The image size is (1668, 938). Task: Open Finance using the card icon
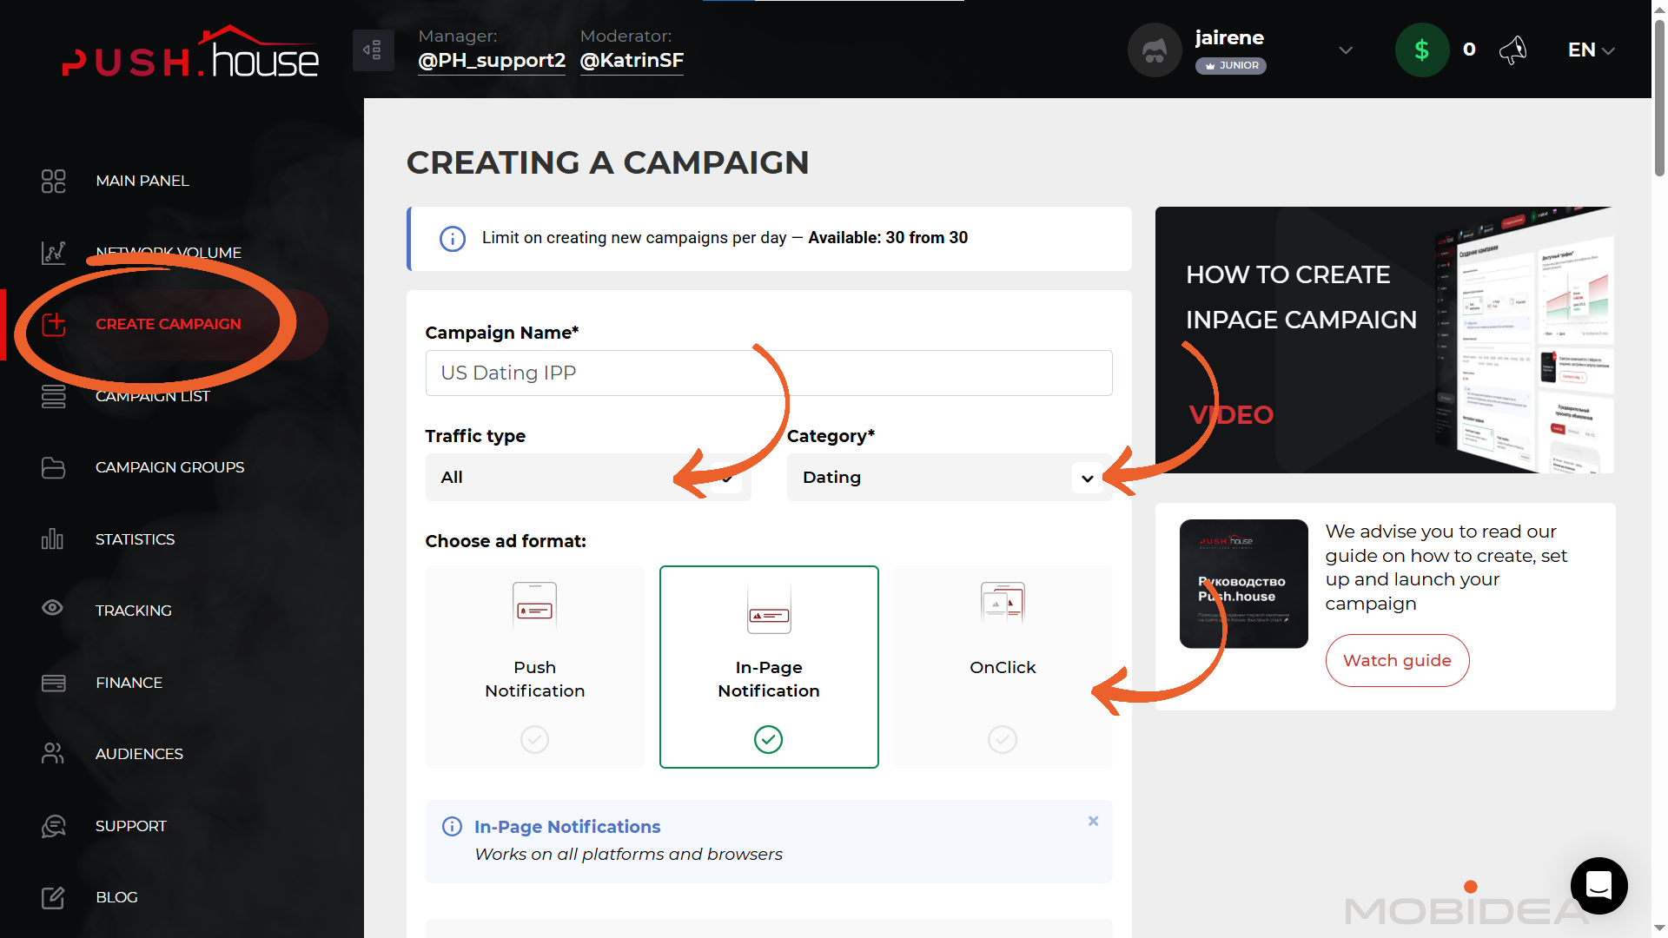53,683
